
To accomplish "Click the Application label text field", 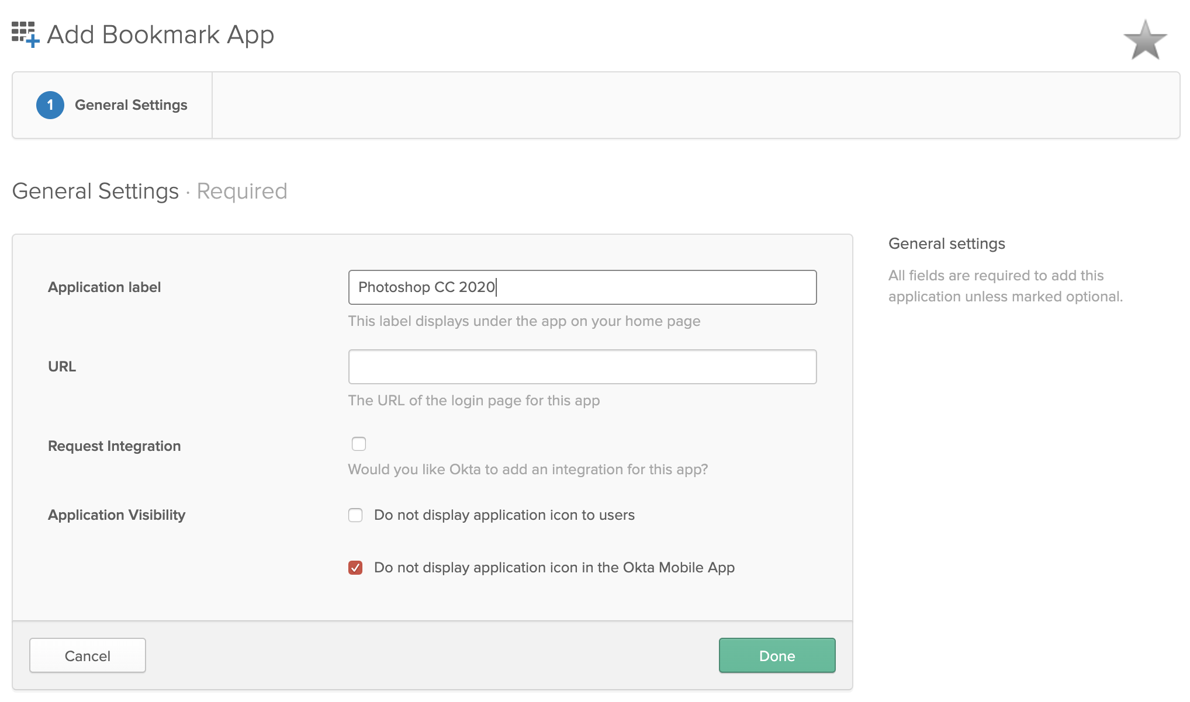I will (582, 287).
